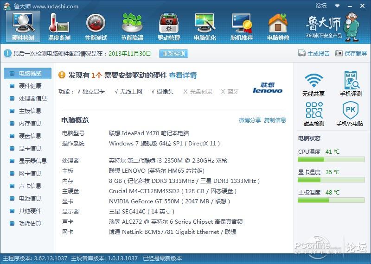The height and width of the screenshot is (264, 371).
Task: Open the 温度监测 thermometer icon
Action: tap(59, 27)
